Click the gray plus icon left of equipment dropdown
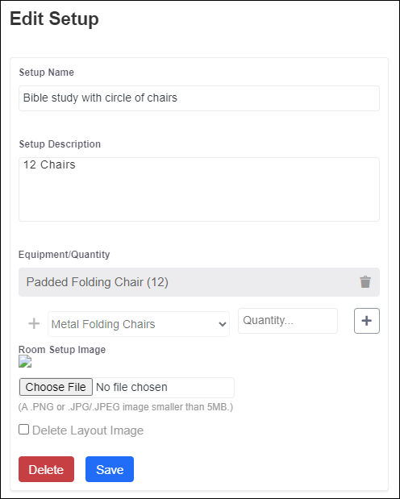This screenshot has width=400, height=499. click(34, 324)
